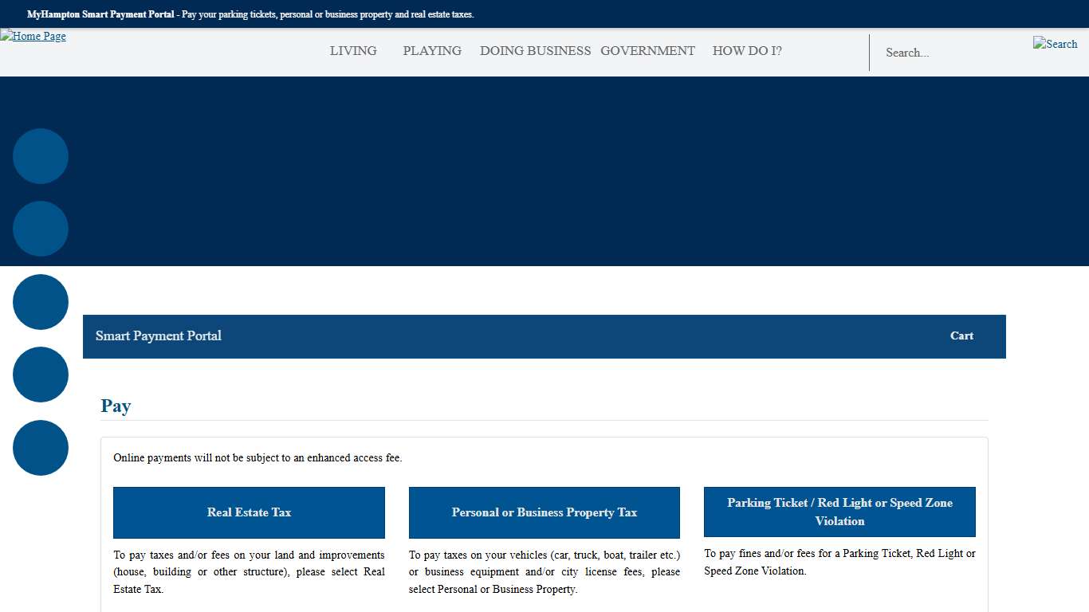The width and height of the screenshot is (1089, 612).
Task: Expand the HOW DO I? menu
Action: point(746,50)
